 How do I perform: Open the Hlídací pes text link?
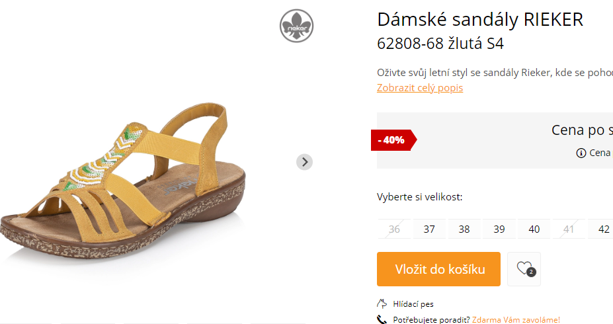(x=413, y=304)
